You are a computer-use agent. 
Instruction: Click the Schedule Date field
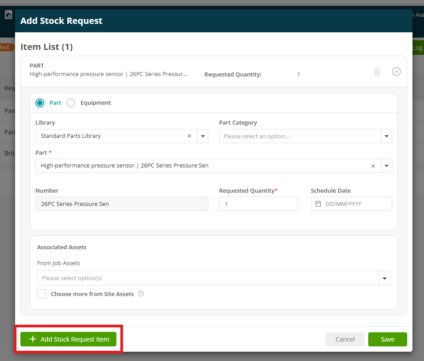pos(351,204)
